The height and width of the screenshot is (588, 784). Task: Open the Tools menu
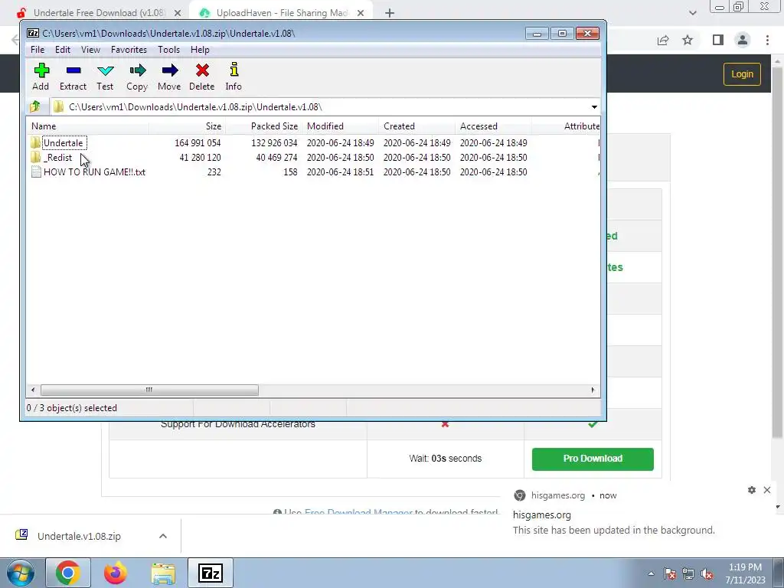[x=168, y=50]
